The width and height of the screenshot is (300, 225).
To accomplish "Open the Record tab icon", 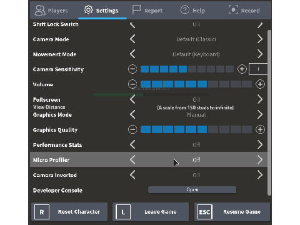I will [233, 10].
